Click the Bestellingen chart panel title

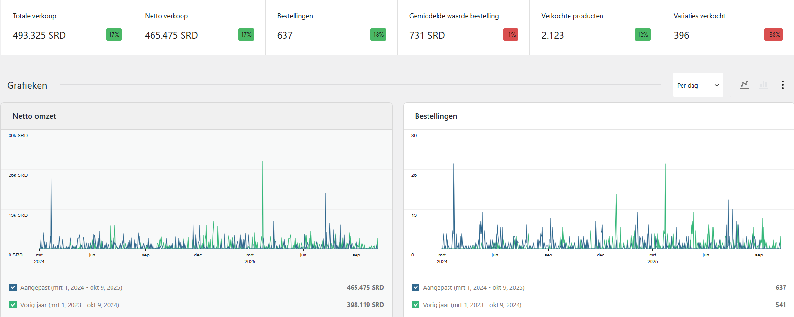click(x=436, y=116)
